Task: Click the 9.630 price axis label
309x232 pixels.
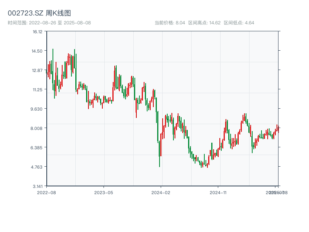Action: click(37, 109)
